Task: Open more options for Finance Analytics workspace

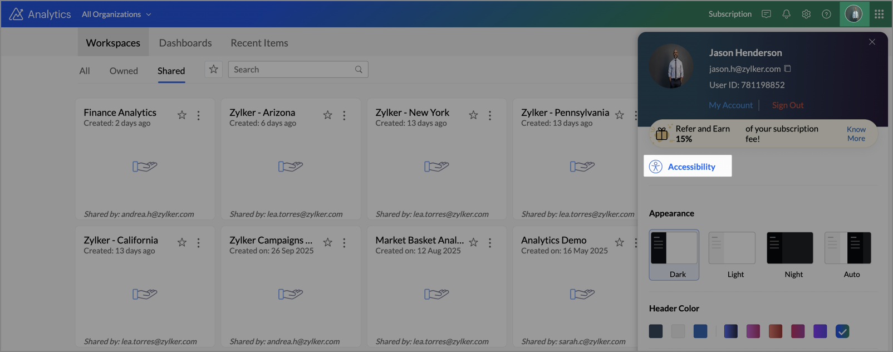Action: (x=199, y=115)
